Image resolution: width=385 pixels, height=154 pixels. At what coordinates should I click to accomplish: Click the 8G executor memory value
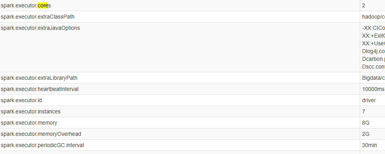click(366, 123)
